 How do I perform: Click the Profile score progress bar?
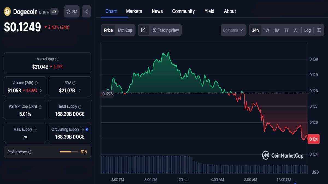(69, 152)
